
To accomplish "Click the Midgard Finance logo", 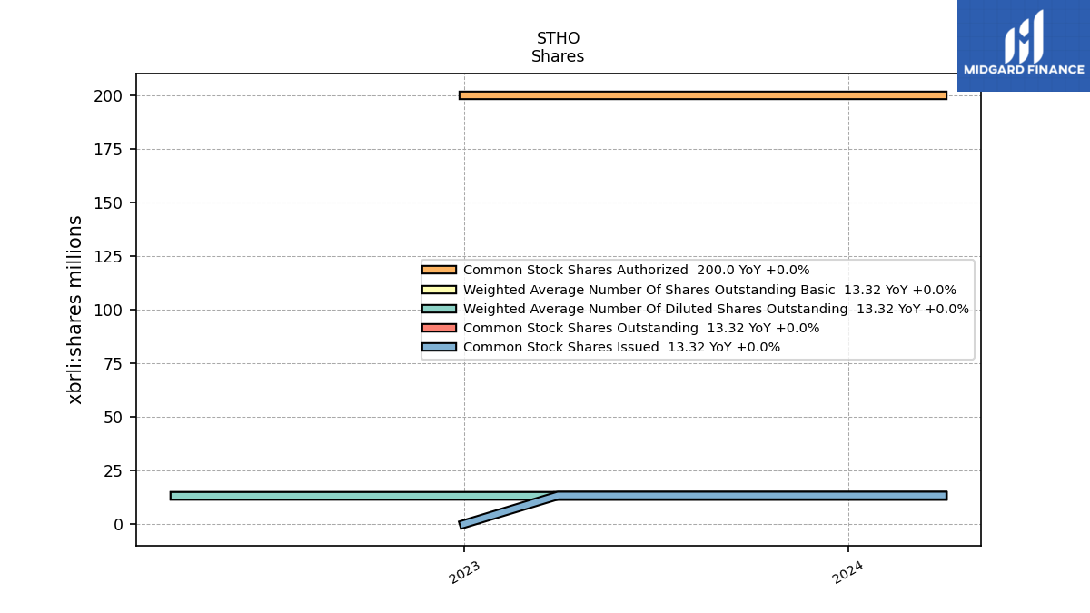I will 1024,45.
